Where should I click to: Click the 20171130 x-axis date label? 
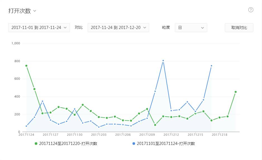tap(75, 135)
